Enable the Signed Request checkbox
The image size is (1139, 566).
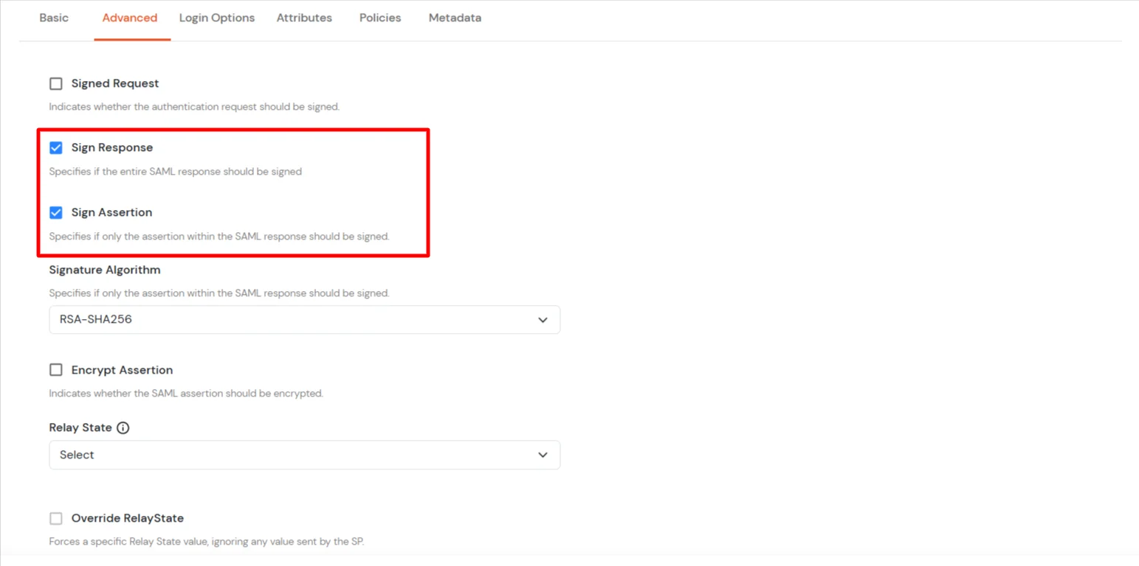(x=55, y=83)
